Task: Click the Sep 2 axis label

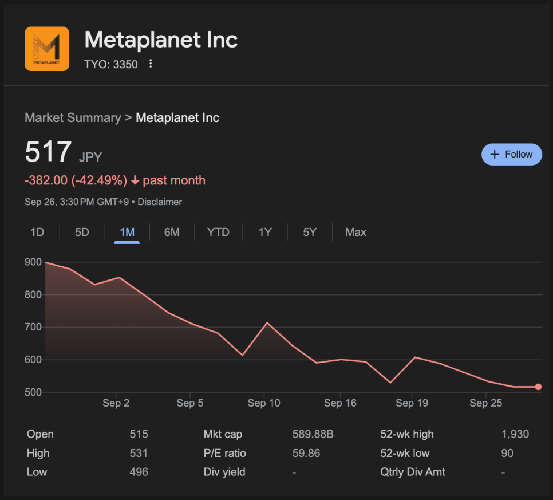Action: click(x=116, y=403)
